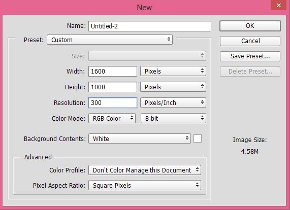
Task: Open the Preset dropdown showing Custom
Action: (110, 40)
